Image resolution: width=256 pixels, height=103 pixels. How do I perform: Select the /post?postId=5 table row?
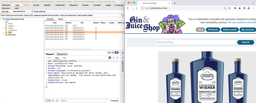[x=84, y=37]
